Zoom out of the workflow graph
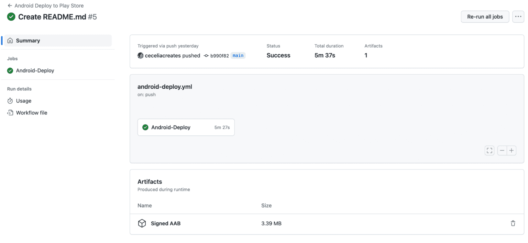This screenshot has height=243, width=528. (502, 150)
